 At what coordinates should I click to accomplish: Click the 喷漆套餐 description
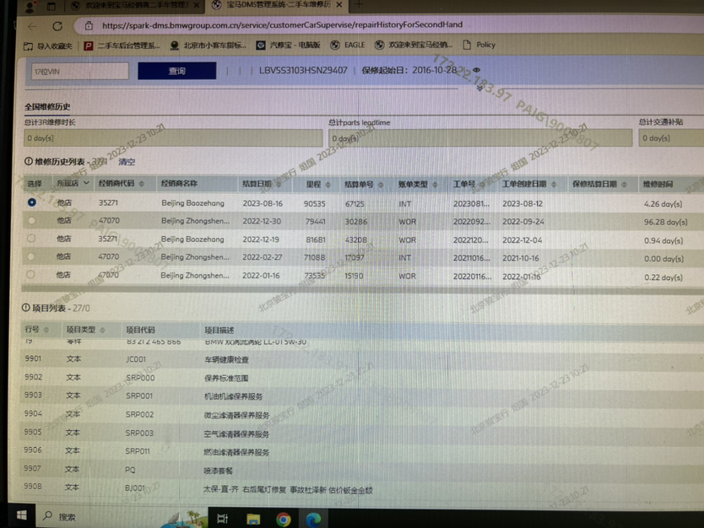tap(218, 471)
